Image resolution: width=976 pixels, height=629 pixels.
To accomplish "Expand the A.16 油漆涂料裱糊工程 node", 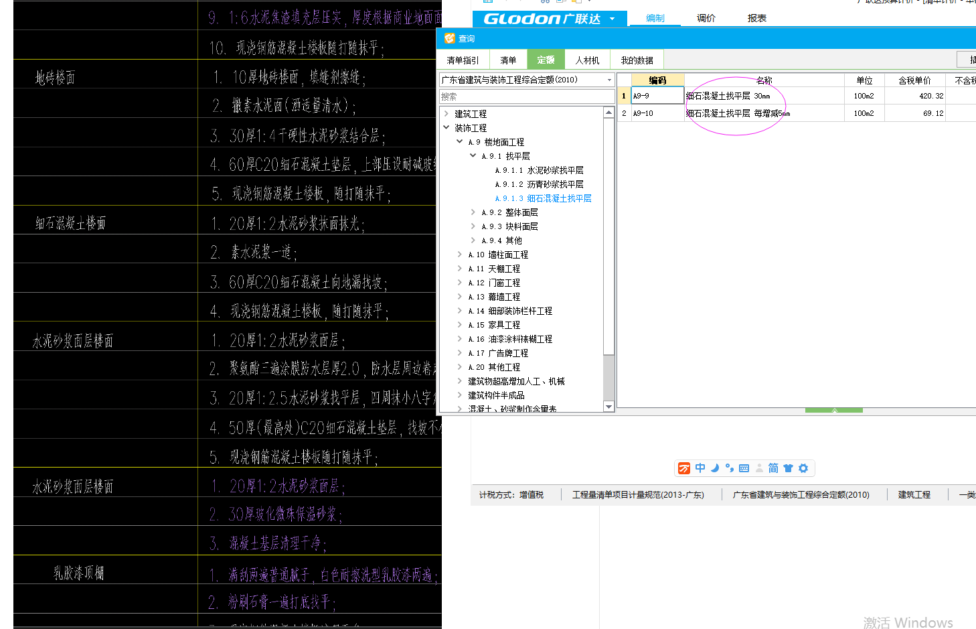I will [459, 338].
